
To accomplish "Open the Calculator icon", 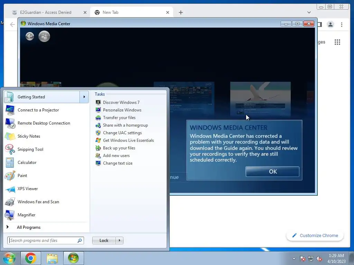I will [10, 163].
